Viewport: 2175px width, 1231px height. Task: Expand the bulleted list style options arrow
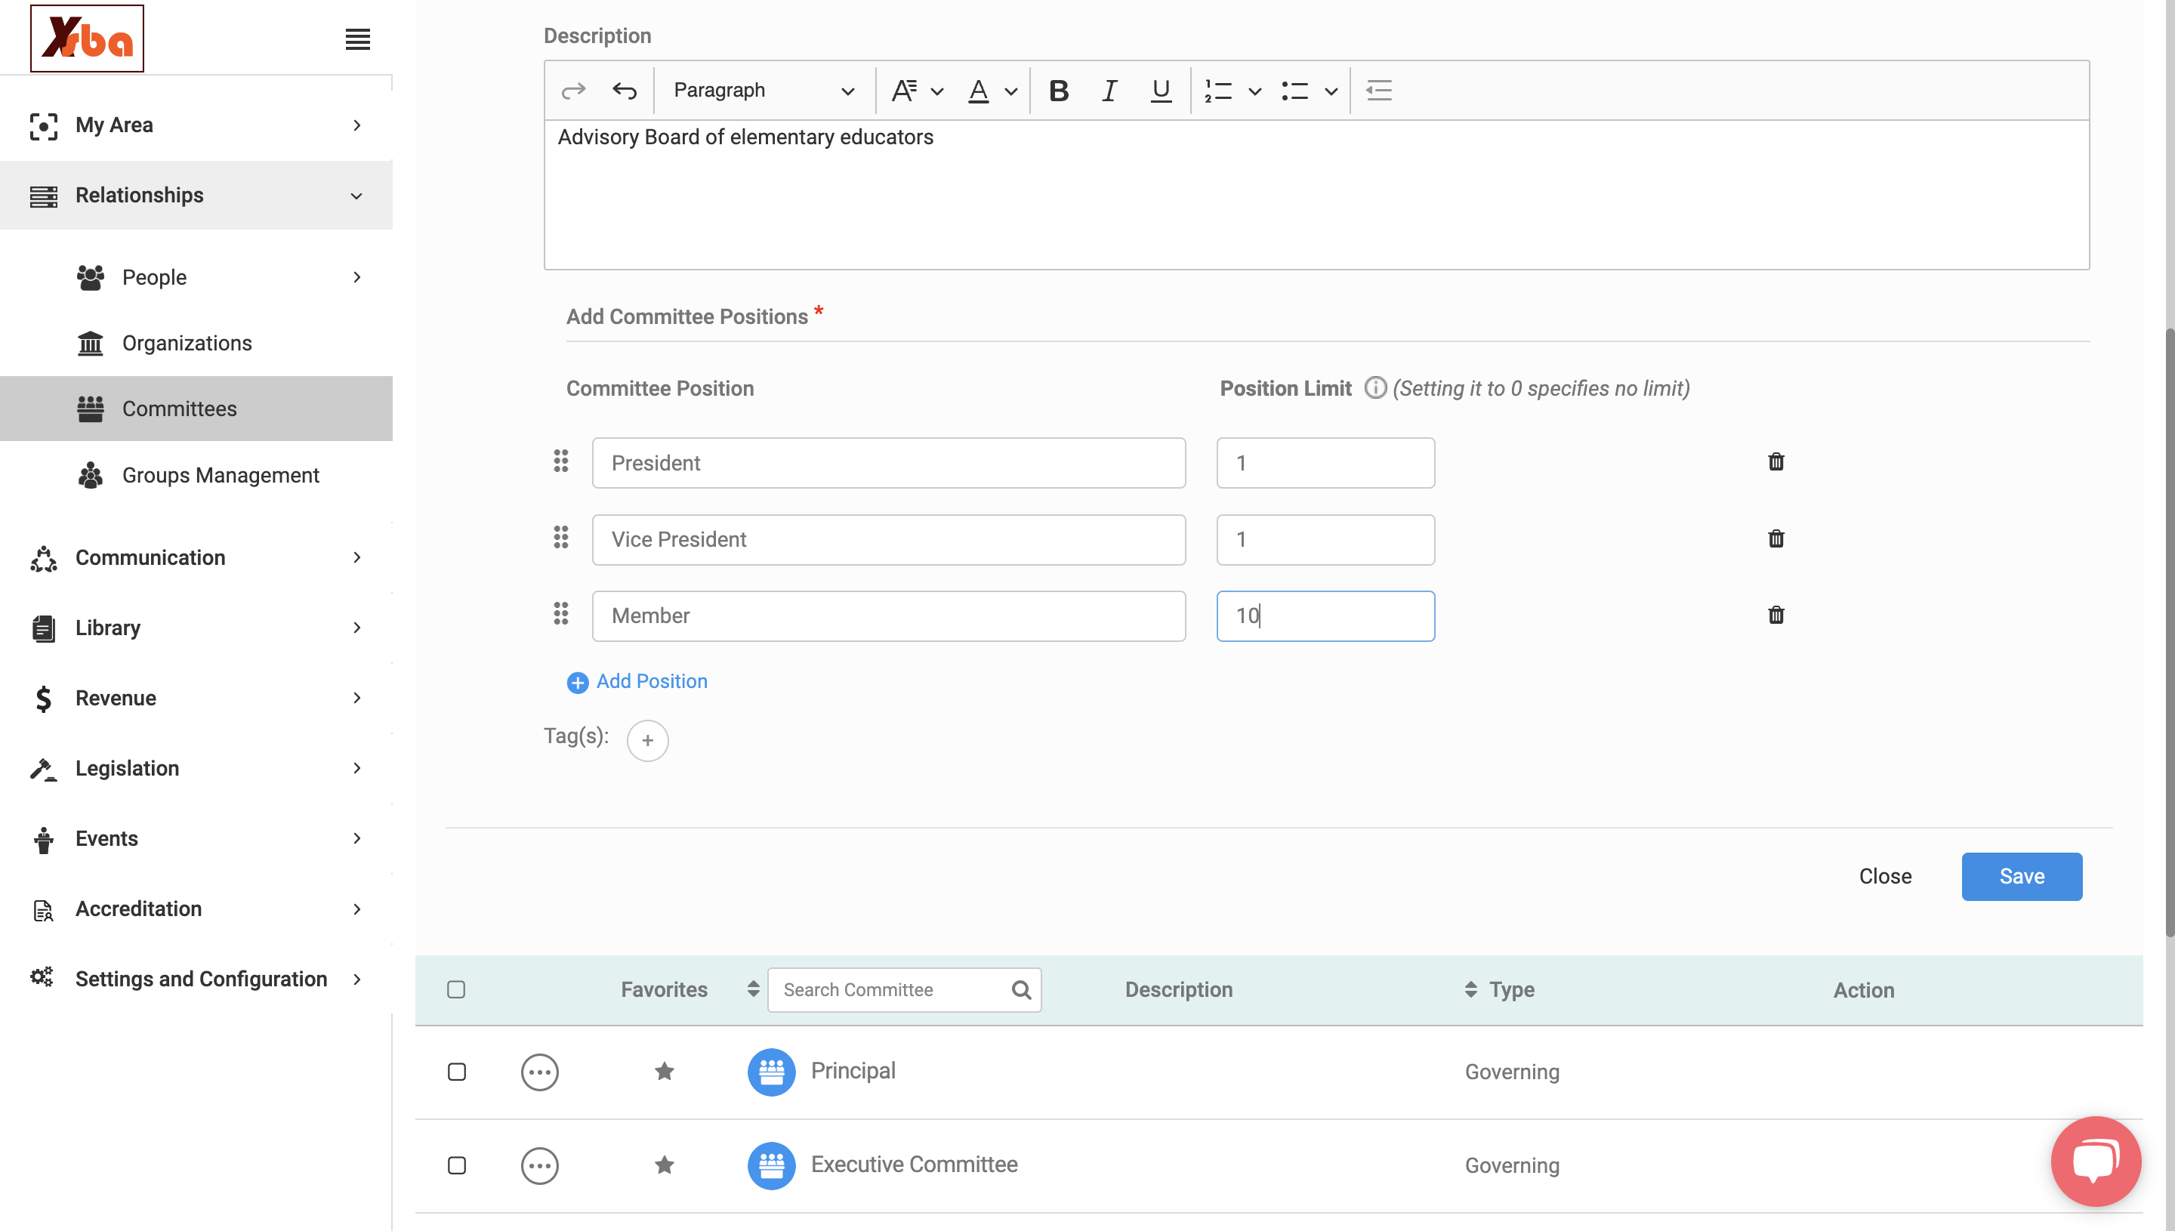(1331, 91)
